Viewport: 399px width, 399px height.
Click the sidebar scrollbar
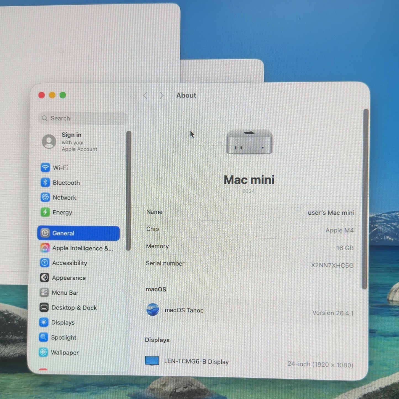point(128,191)
